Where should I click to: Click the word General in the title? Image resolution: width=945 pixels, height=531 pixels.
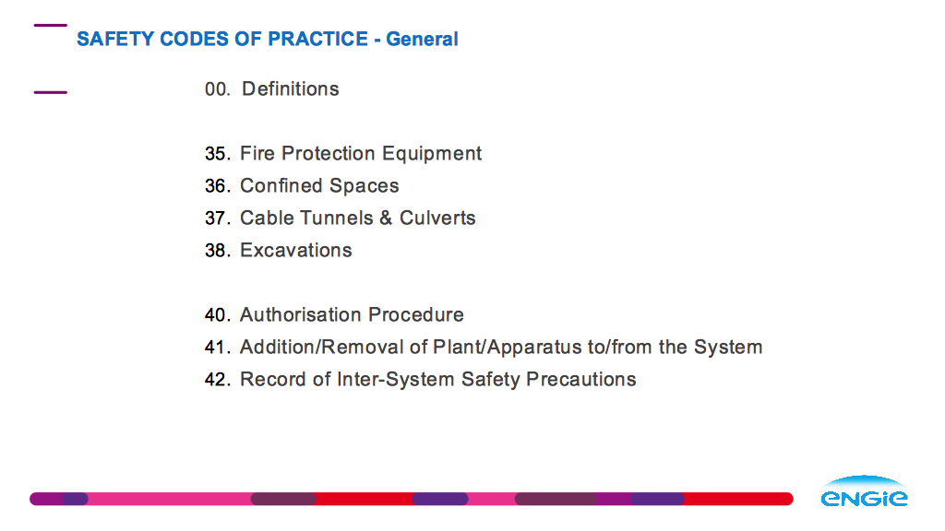tap(422, 39)
